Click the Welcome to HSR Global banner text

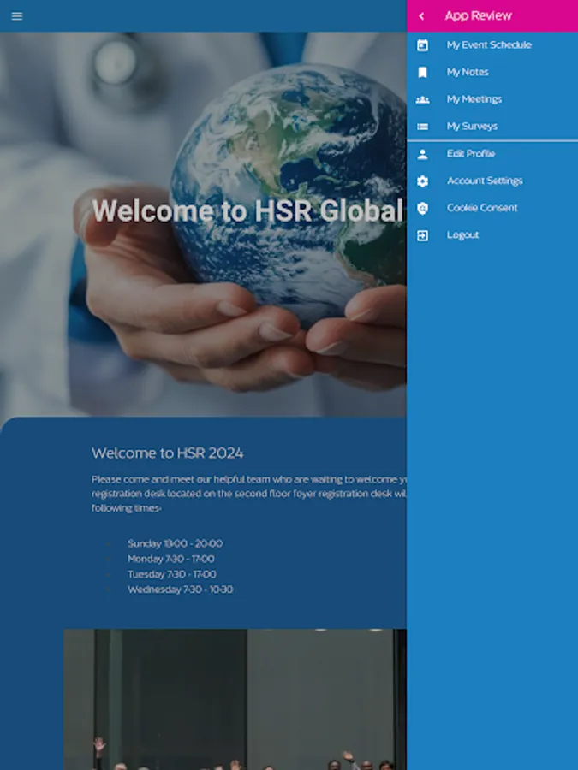[247, 210]
